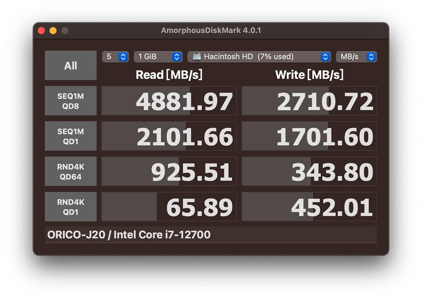Change the MB/s unit dropdown
422x299 pixels.
356,57
